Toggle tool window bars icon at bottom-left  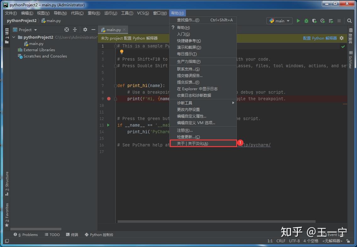pyautogui.click(x=7, y=241)
